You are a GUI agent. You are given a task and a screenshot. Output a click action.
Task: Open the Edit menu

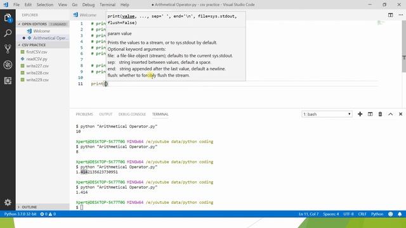click(x=28, y=4)
